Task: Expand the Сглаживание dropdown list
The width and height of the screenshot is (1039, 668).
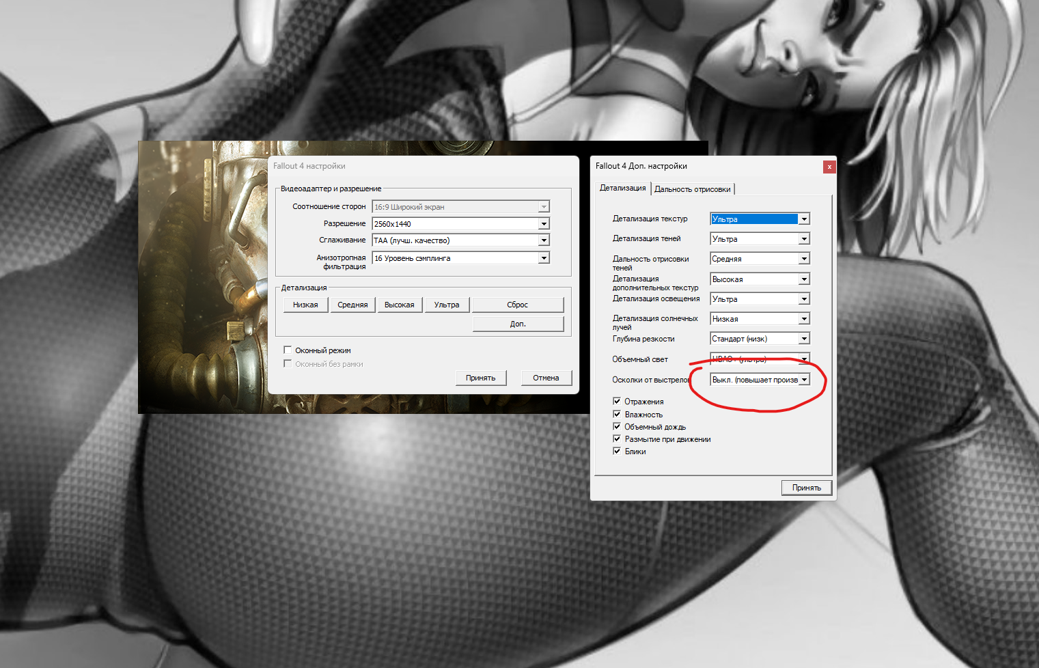Action: (x=544, y=240)
